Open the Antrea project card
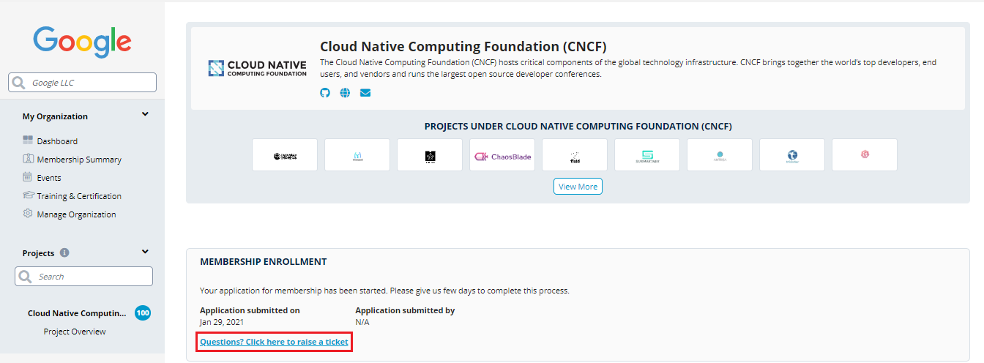 click(x=720, y=155)
